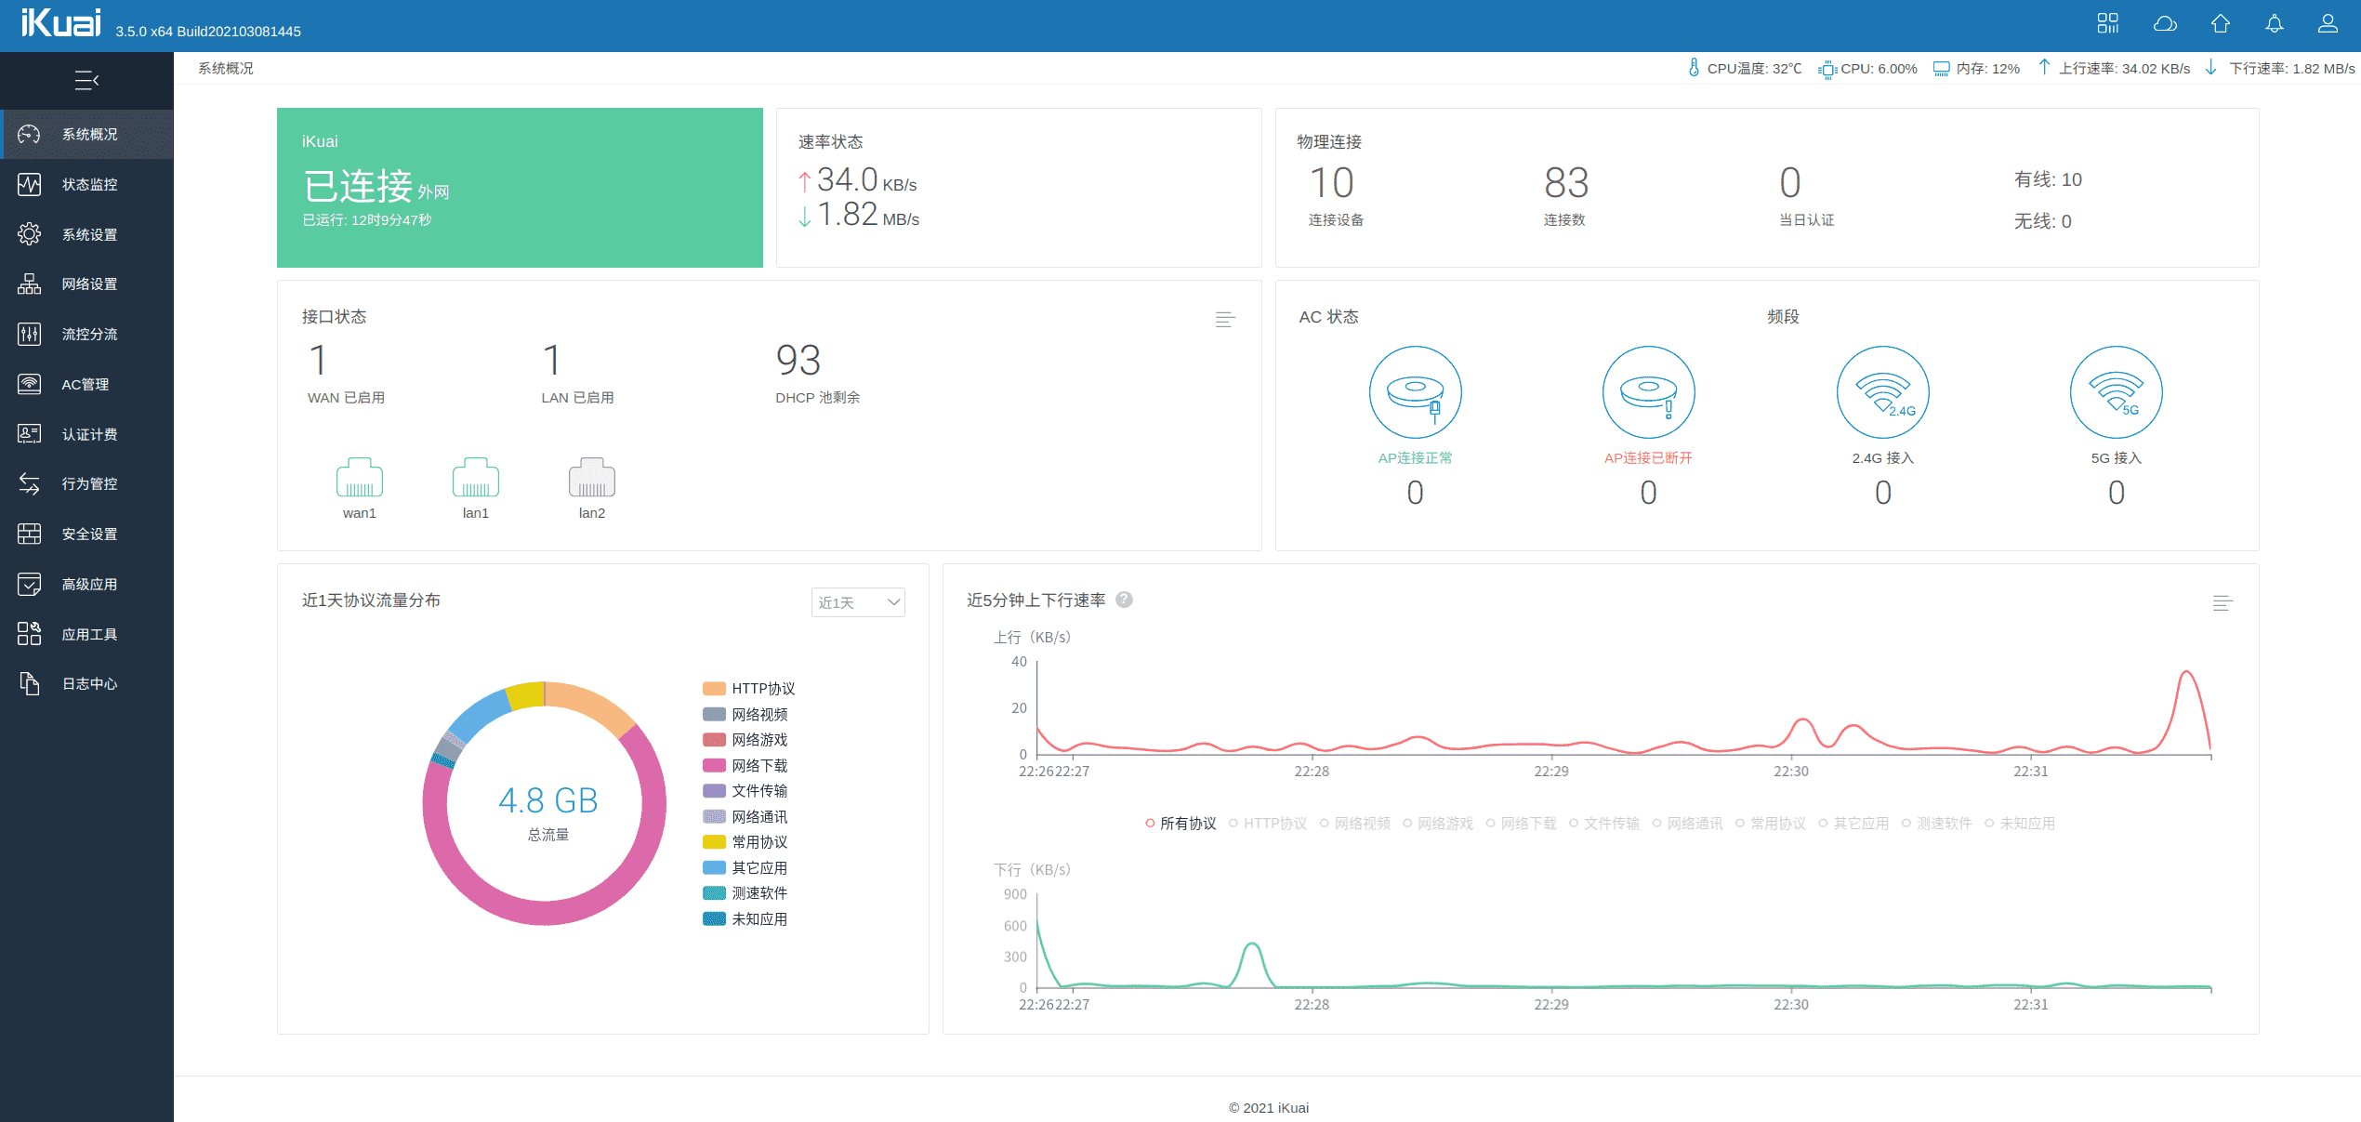Open the user account icon
The width and height of the screenshot is (2361, 1122).
pos(2328,24)
